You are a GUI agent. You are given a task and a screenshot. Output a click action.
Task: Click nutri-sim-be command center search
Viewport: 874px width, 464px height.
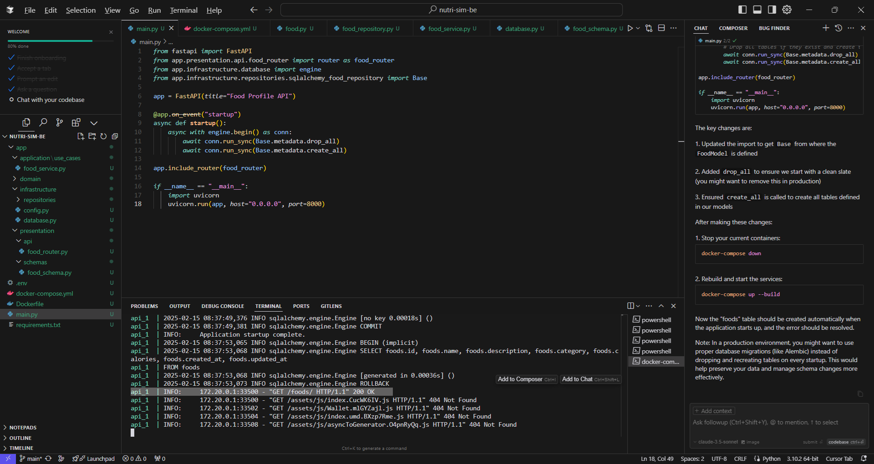[x=452, y=10]
